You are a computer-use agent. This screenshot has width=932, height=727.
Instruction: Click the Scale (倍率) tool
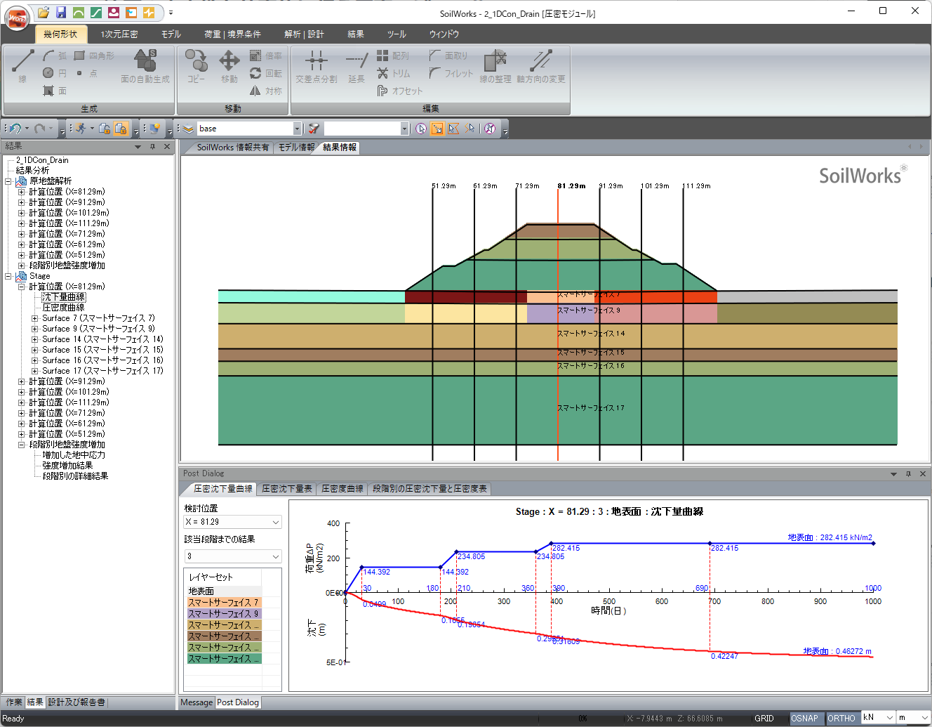(x=265, y=55)
